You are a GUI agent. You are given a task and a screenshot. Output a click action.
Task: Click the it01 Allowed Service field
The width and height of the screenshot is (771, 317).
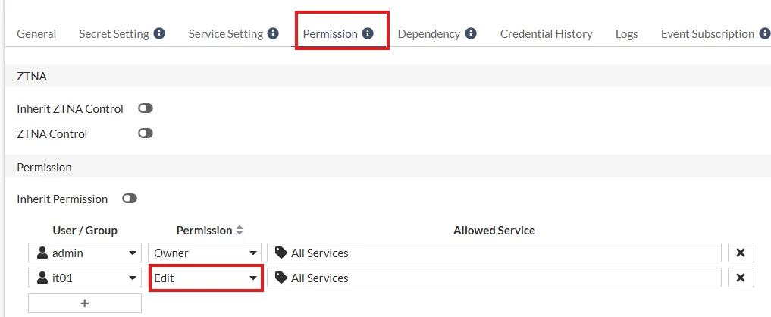pyautogui.click(x=494, y=278)
